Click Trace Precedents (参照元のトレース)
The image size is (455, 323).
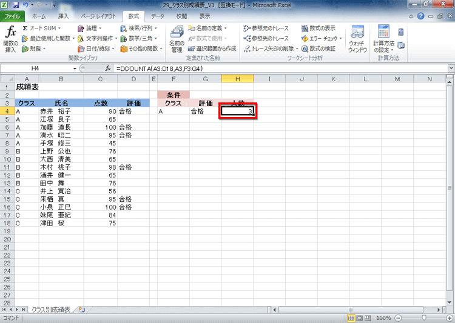point(266,28)
